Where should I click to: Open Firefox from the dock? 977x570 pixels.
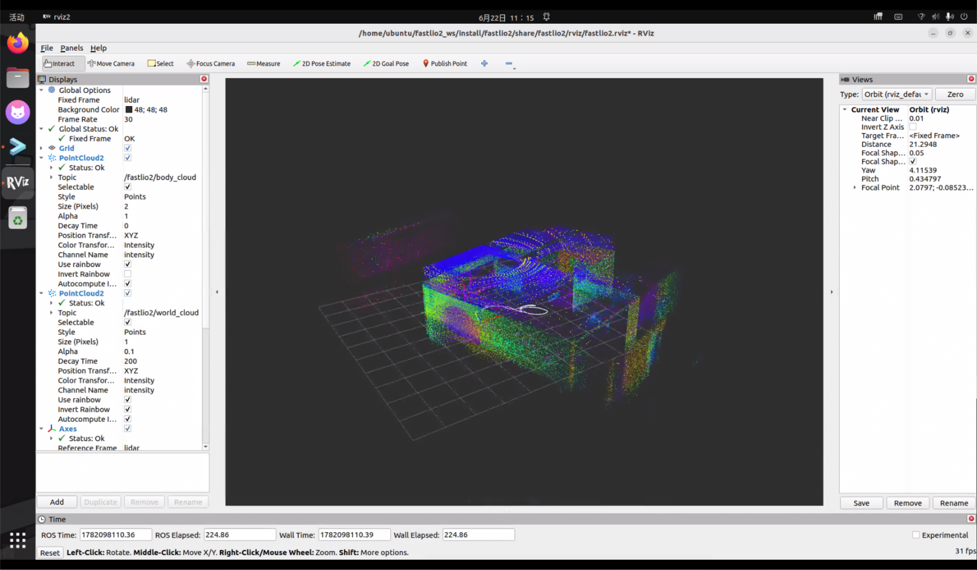coord(18,43)
